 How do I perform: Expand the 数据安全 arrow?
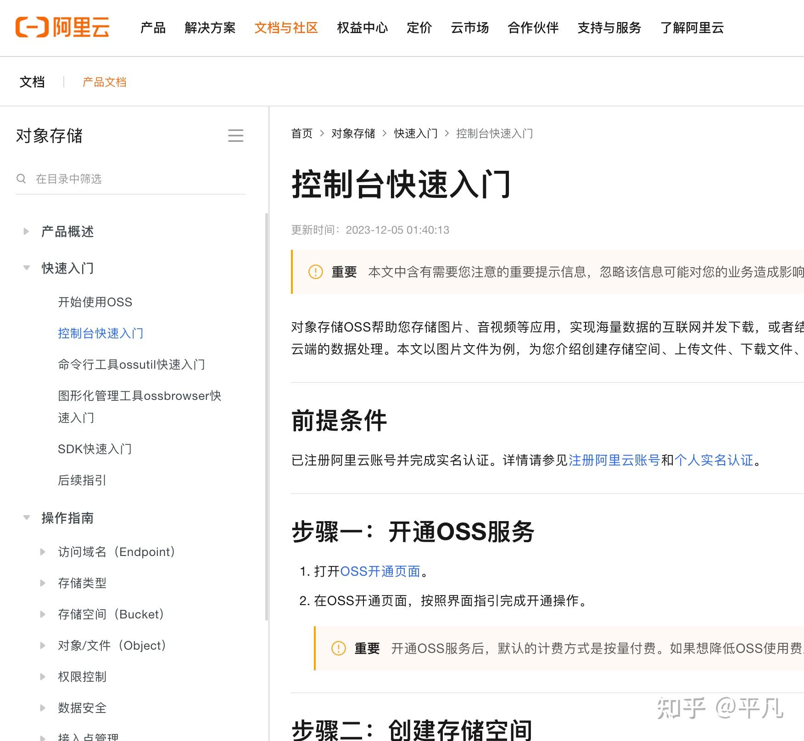(43, 707)
